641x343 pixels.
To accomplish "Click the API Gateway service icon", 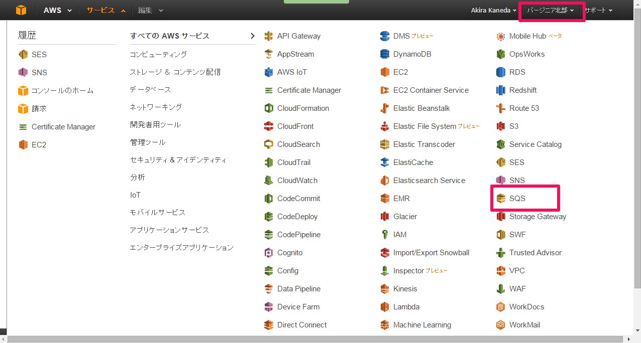I will pos(269,36).
